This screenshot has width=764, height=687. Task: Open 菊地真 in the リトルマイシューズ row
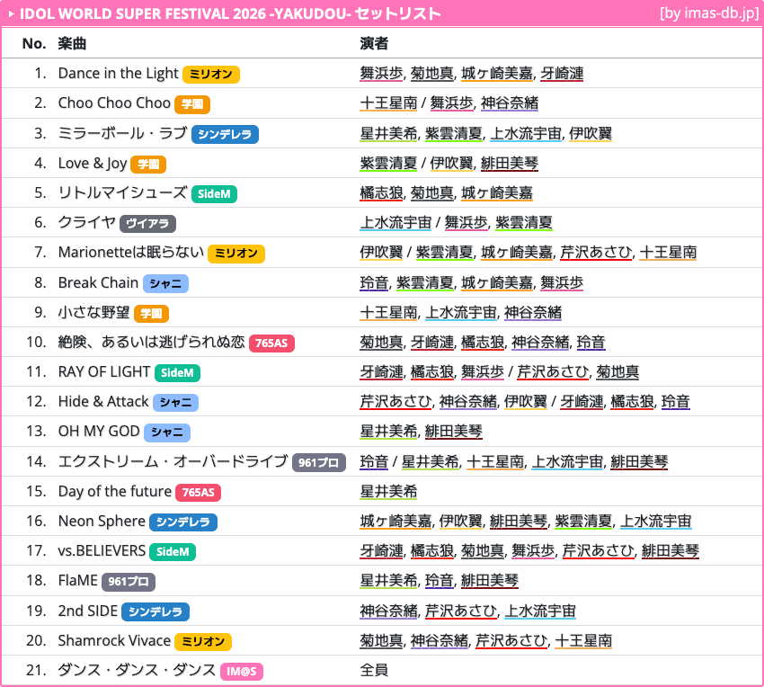click(x=432, y=192)
